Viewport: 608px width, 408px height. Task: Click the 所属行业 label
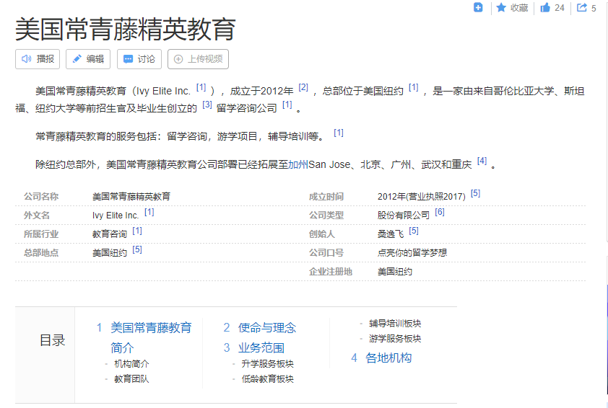[x=41, y=234]
